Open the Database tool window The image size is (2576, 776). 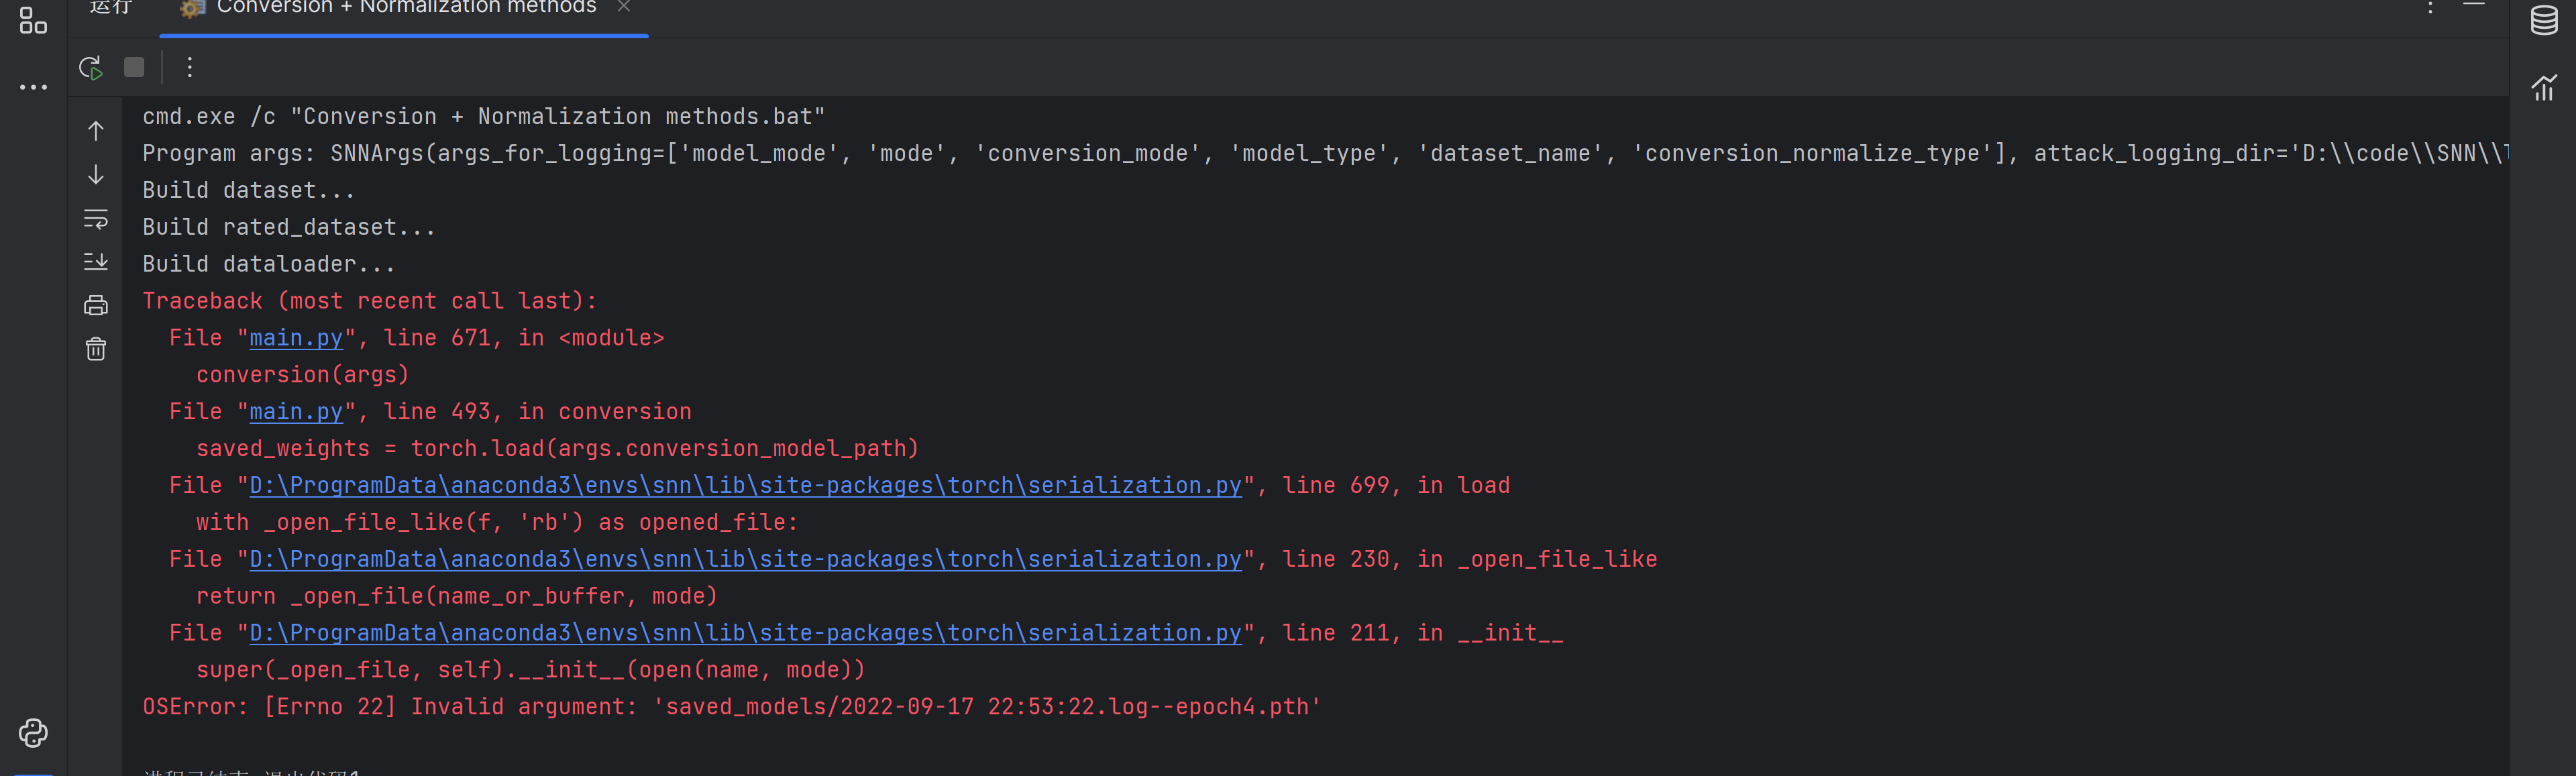tap(2543, 20)
